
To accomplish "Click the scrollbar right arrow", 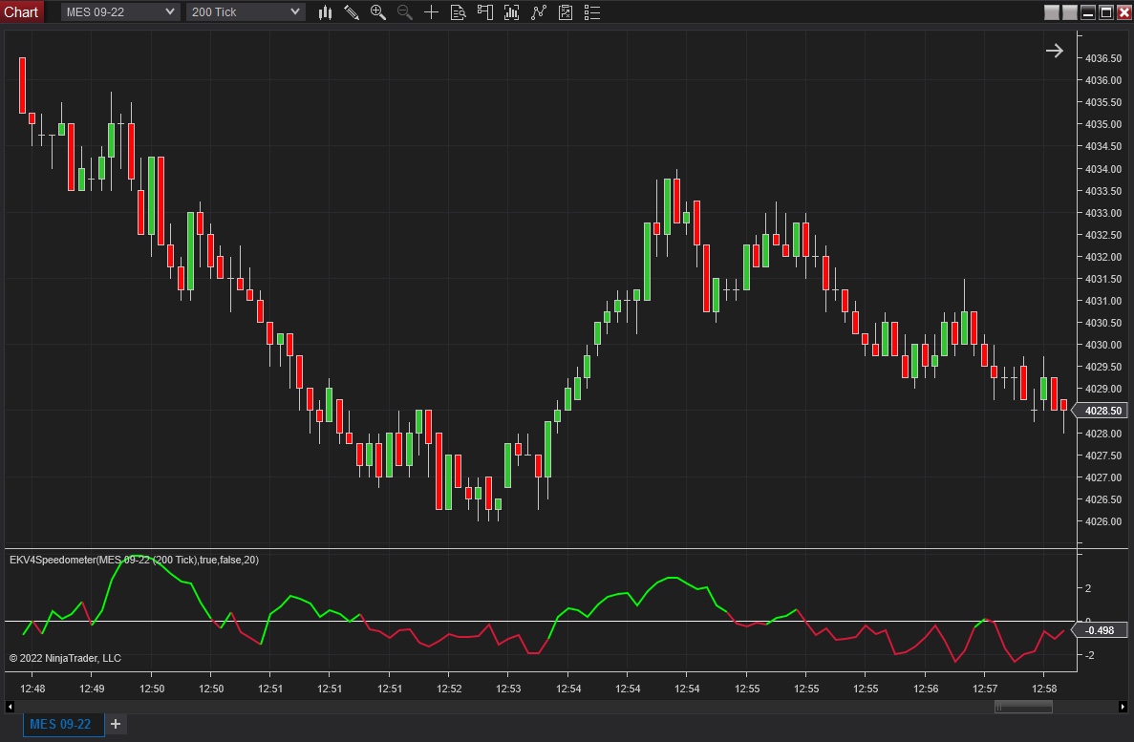I will (1123, 707).
